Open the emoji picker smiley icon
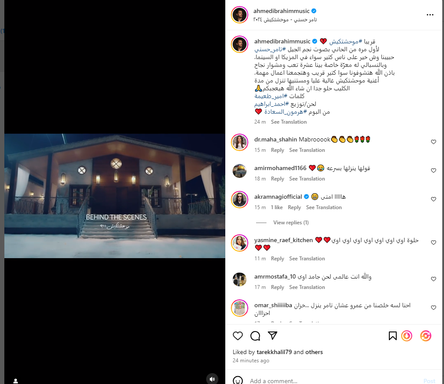 pyautogui.click(x=237, y=381)
